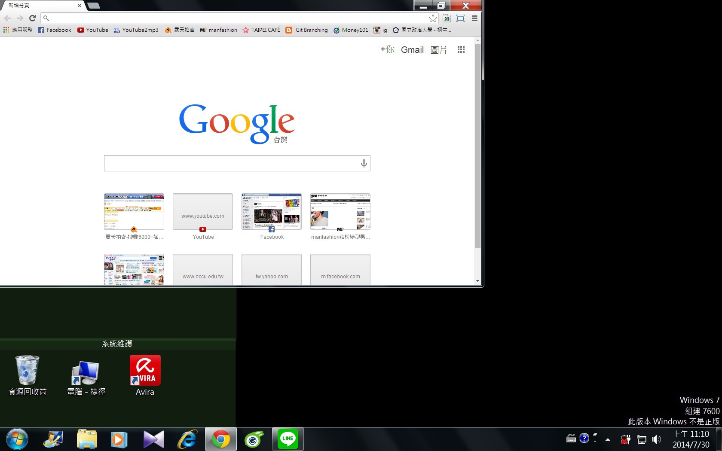Screen dimensions: 722x451
Task: Open the TAIPEI CAFÉ bookmark
Action: (261, 30)
